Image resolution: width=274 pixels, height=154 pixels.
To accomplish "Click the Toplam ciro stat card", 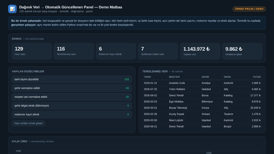I will 200,51.
